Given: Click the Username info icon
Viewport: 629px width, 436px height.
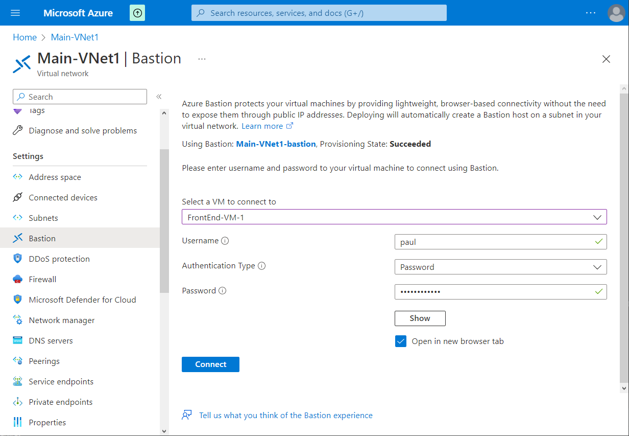Looking at the screenshot, I should (x=225, y=241).
